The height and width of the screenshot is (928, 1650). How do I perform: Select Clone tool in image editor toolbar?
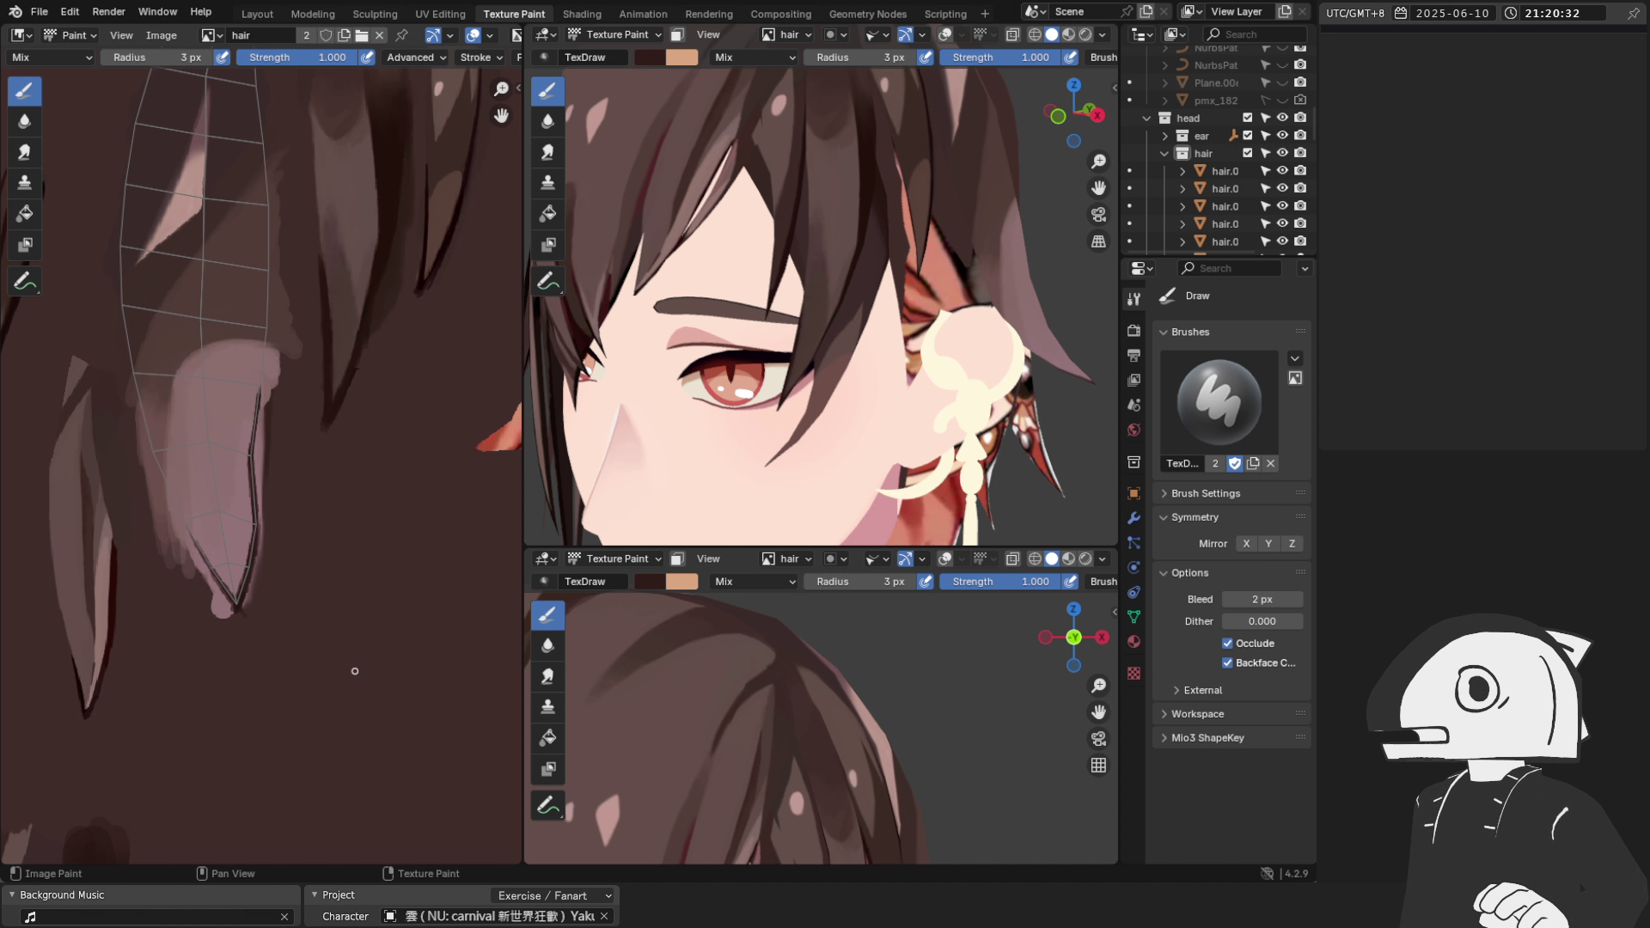click(25, 183)
